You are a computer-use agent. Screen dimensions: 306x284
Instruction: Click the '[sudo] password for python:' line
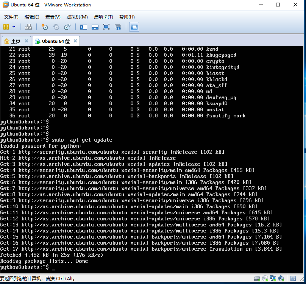41,146
